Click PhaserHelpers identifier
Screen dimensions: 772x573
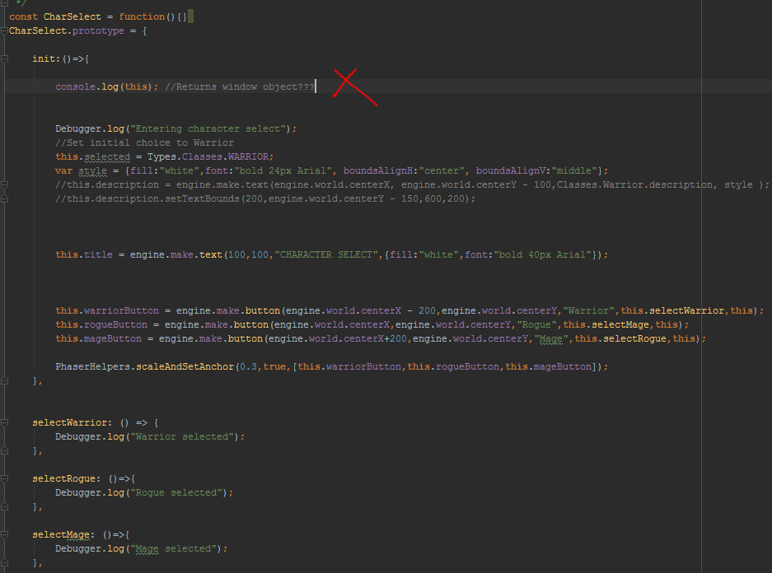pos(92,367)
